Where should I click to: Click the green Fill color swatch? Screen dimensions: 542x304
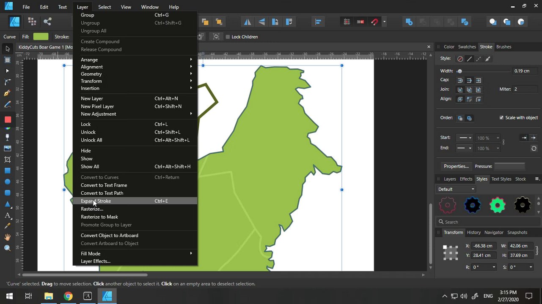pos(41,37)
